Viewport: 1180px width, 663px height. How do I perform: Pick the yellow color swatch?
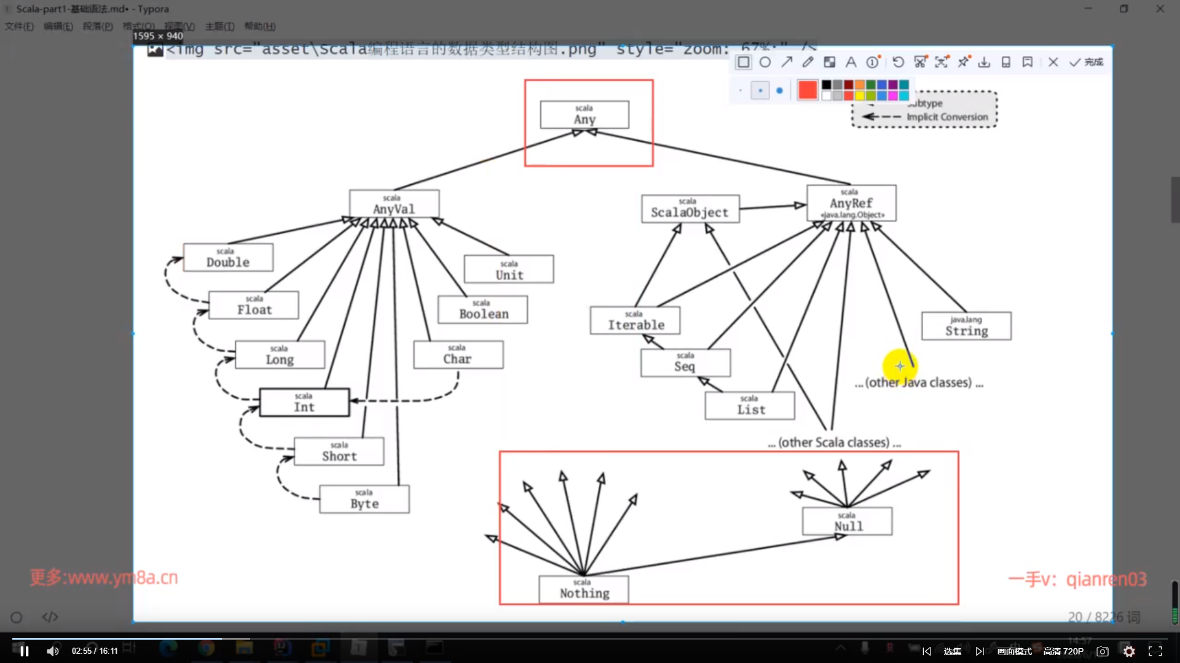pyautogui.click(x=859, y=96)
